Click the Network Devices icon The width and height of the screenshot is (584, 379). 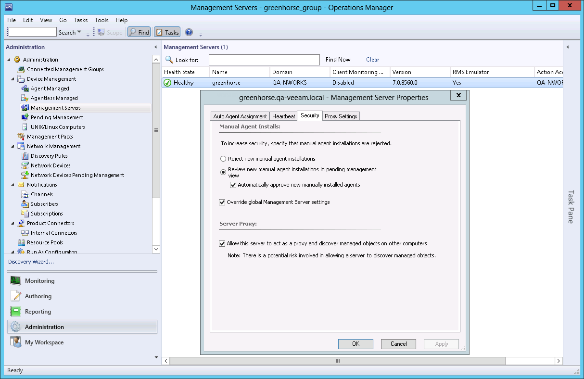pos(25,165)
